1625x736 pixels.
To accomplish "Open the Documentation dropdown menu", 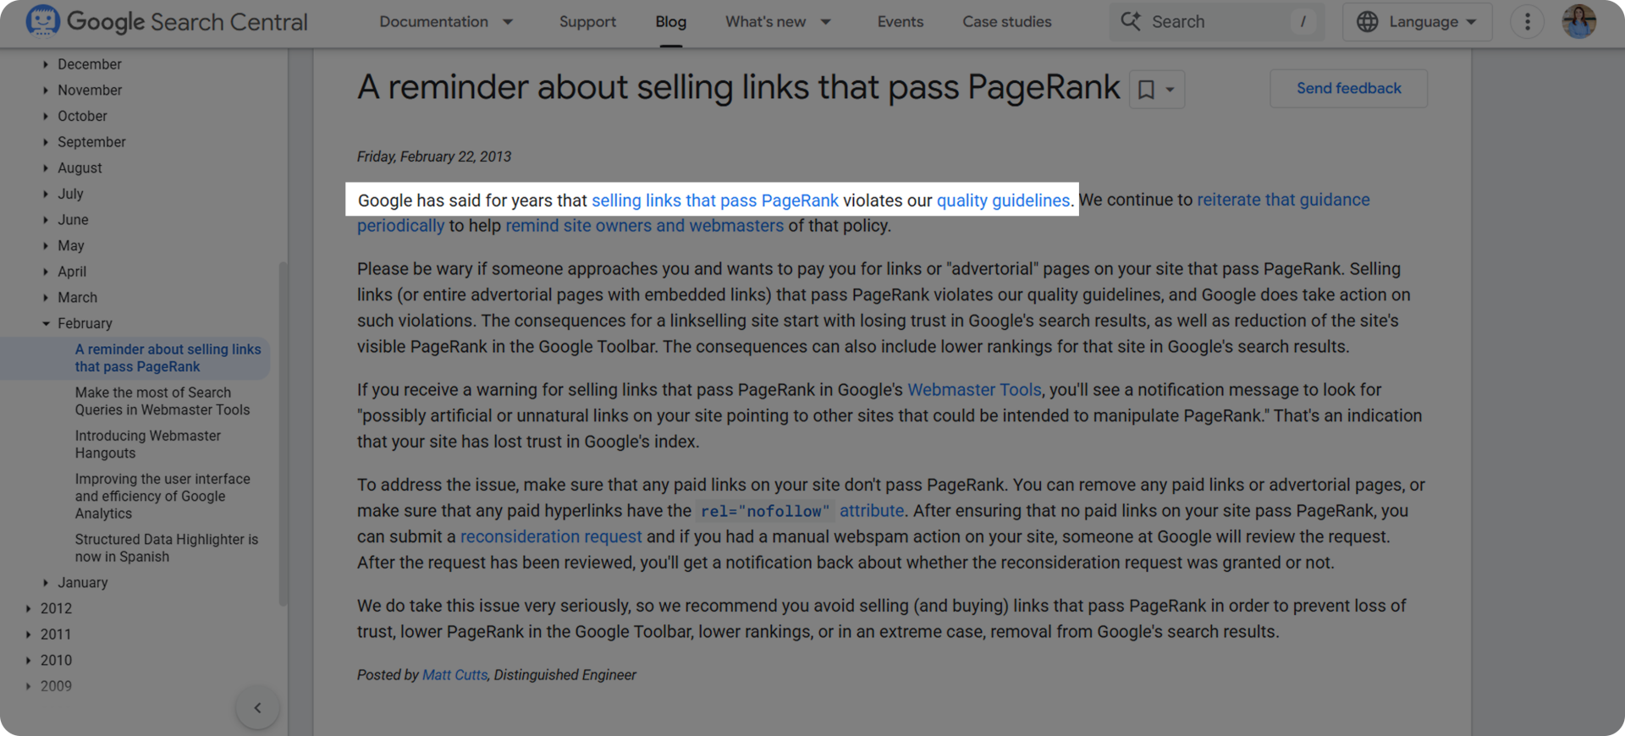I will point(446,22).
